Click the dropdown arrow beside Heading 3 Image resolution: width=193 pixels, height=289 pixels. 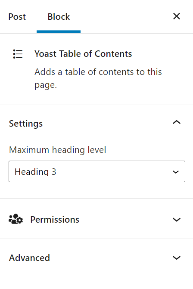[x=176, y=172]
